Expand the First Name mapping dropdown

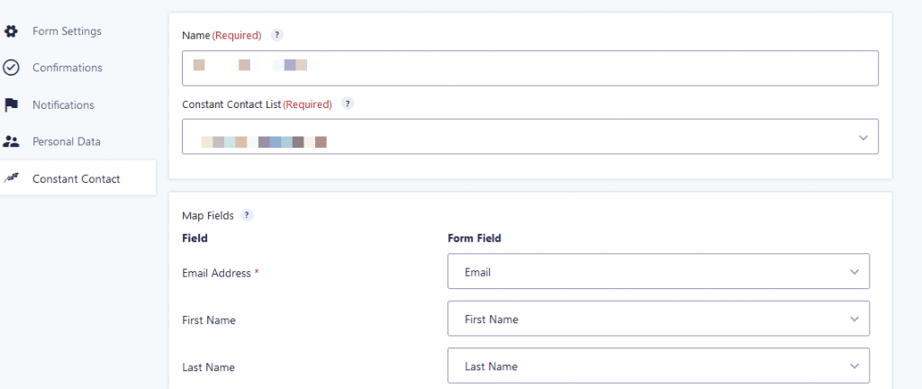(658, 319)
